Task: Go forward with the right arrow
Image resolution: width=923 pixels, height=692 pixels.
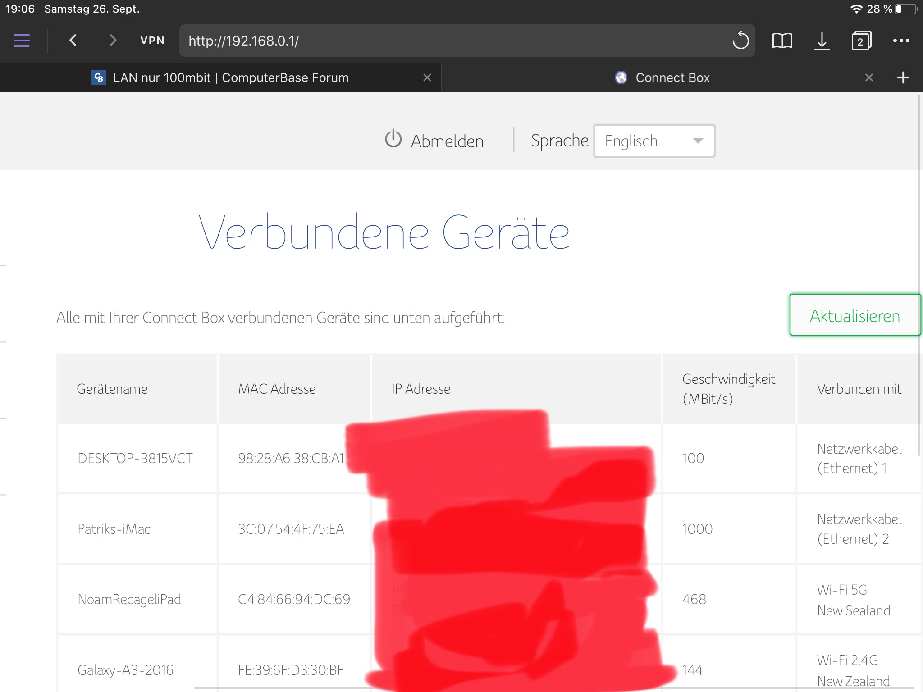Action: click(x=113, y=41)
